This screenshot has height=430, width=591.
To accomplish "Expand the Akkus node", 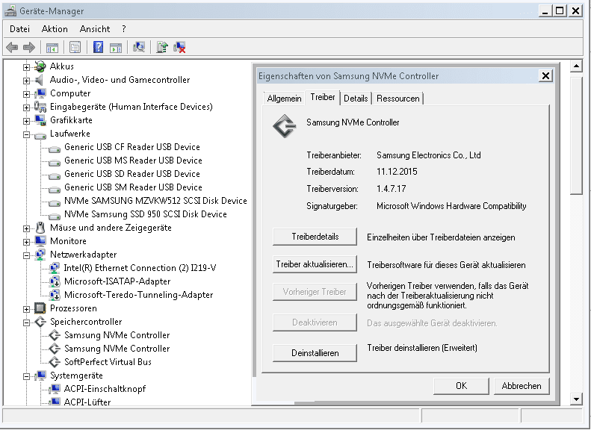I will click(x=26, y=67).
